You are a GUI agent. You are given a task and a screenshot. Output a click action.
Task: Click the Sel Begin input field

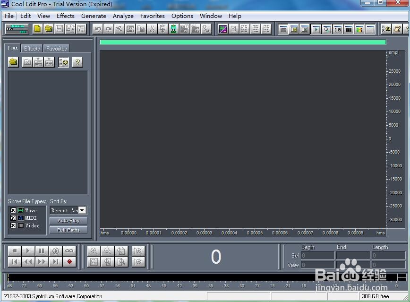click(318, 255)
